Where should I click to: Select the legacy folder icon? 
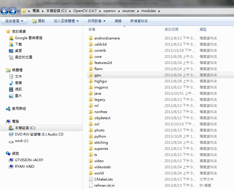point(91,99)
